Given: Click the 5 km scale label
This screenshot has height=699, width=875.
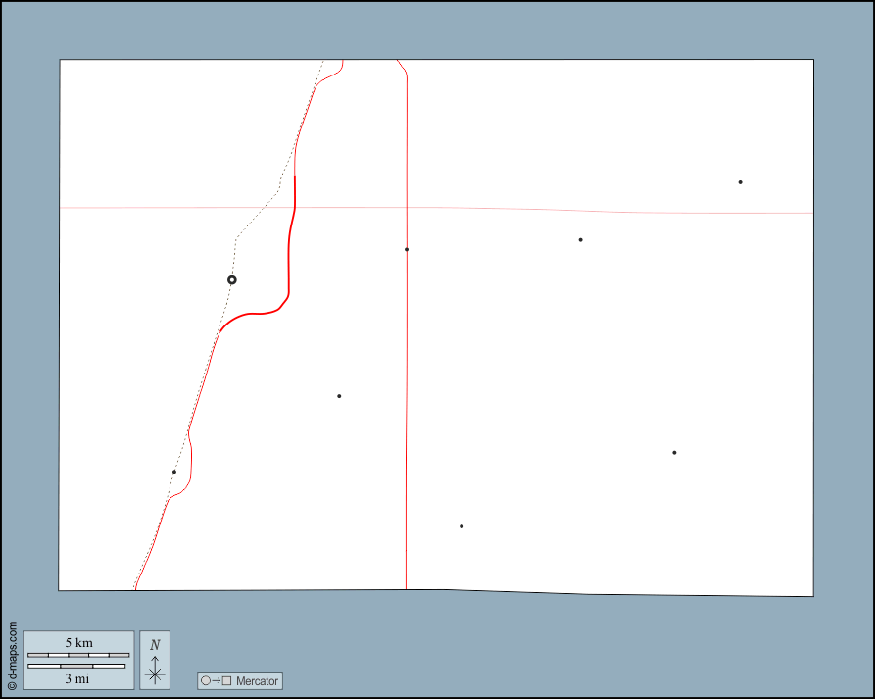Looking at the screenshot, I should [78, 643].
